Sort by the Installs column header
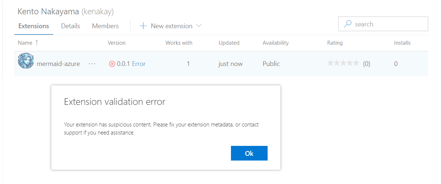Viewport: 441px width, 184px height. 402,43
